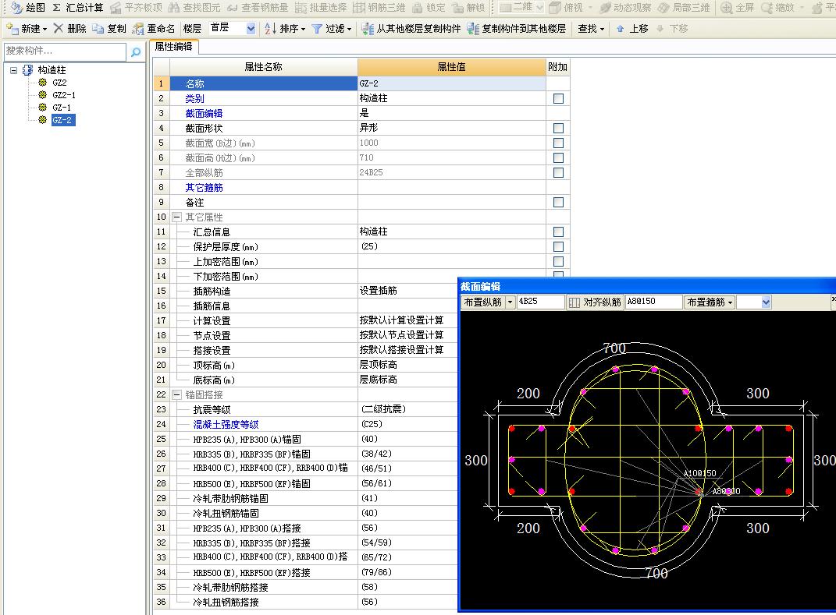Open 查看钢筋量 rebar quantity view
The height and width of the screenshot is (615, 836).
pos(257,8)
